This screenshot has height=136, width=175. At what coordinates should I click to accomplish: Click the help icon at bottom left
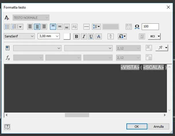[7, 127]
